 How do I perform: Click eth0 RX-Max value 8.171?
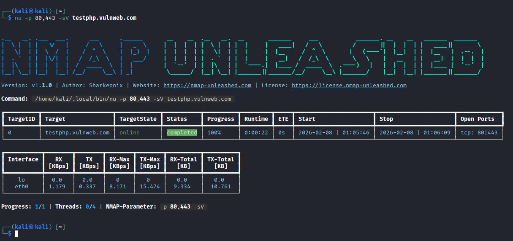tap(118, 186)
